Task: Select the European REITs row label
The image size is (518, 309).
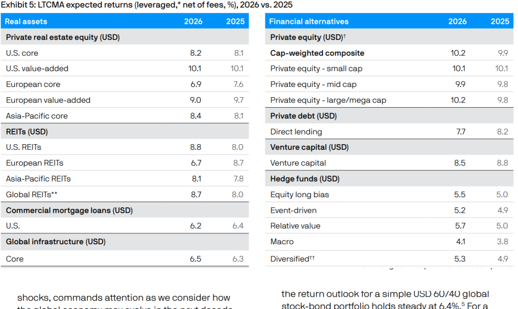Action: pyautogui.click(x=34, y=163)
